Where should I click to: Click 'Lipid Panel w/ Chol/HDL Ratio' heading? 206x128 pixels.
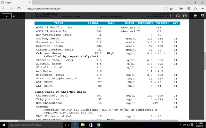click(60, 92)
